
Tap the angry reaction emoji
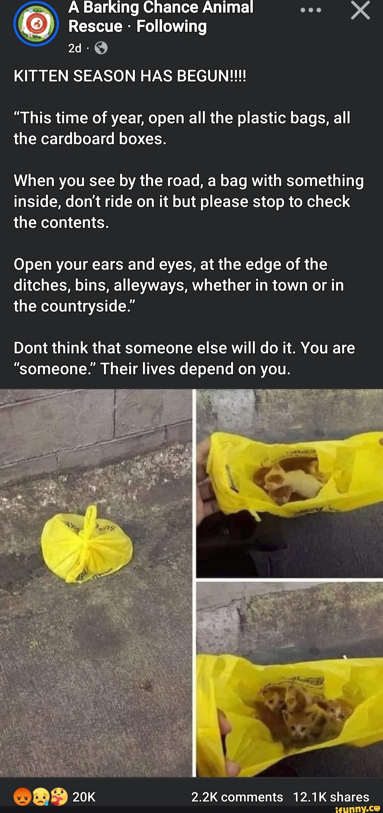click(x=22, y=797)
